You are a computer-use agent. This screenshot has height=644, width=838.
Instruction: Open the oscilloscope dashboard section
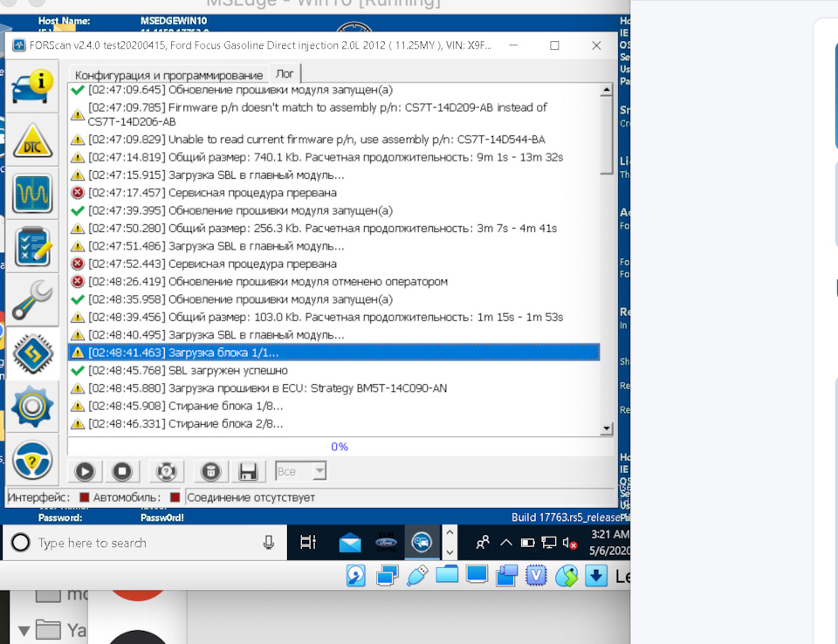click(x=32, y=193)
